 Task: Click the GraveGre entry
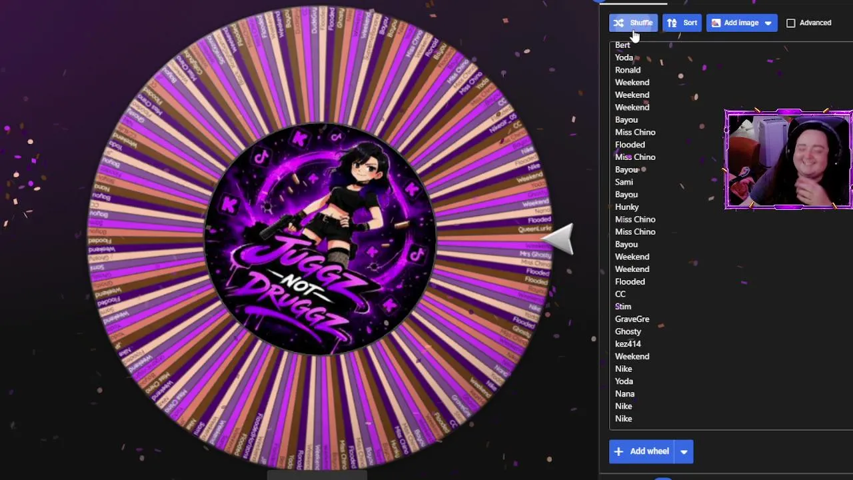[x=632, y=319]
